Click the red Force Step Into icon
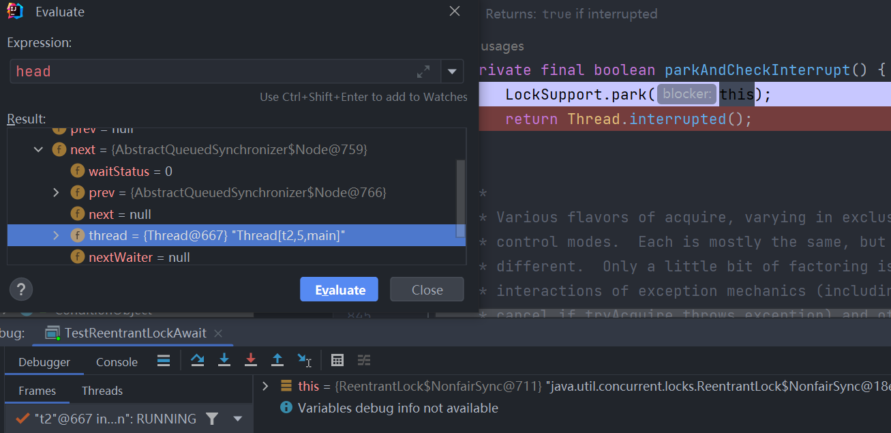 click(250, 360)
